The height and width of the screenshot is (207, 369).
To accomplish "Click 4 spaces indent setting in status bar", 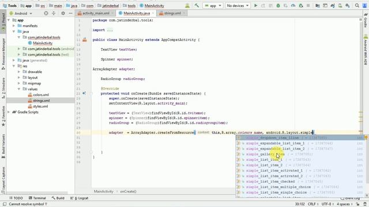I will pyautogui.click(x=345, y=204).
